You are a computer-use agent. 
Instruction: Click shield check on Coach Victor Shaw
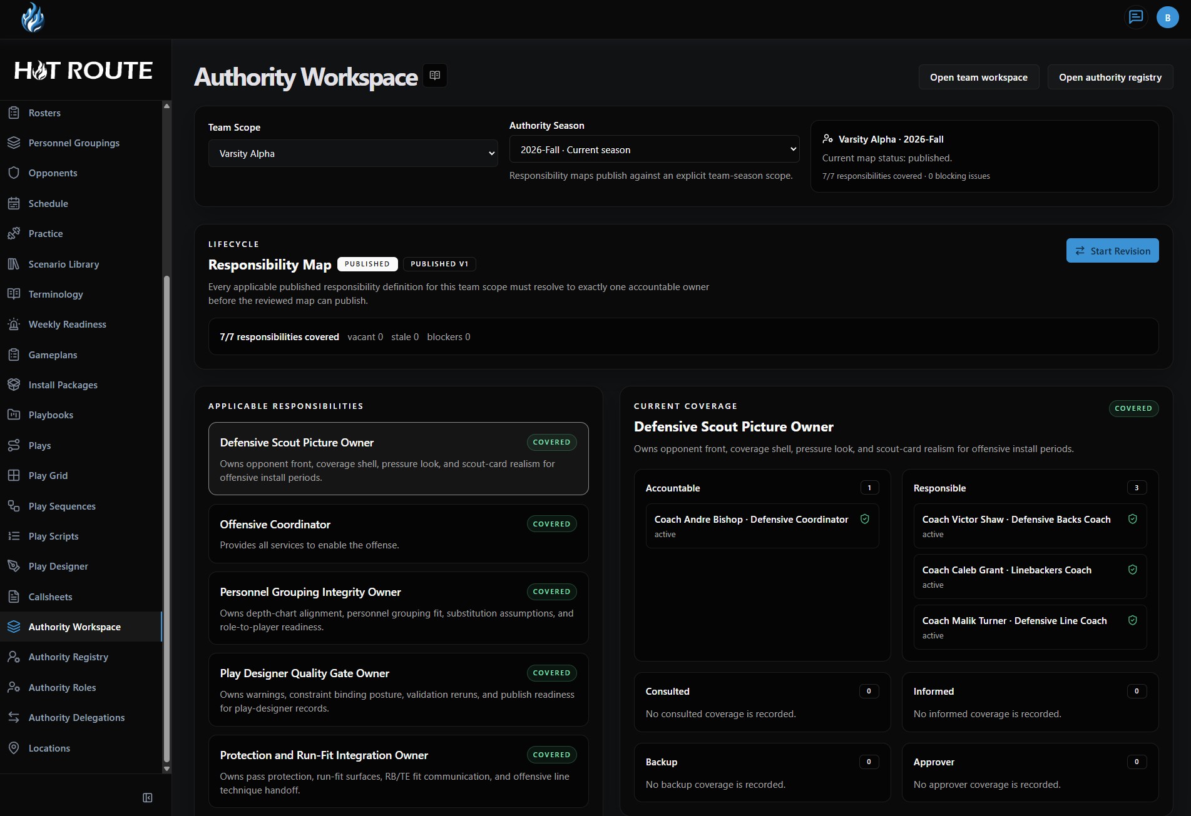[x=1132, y=519]
